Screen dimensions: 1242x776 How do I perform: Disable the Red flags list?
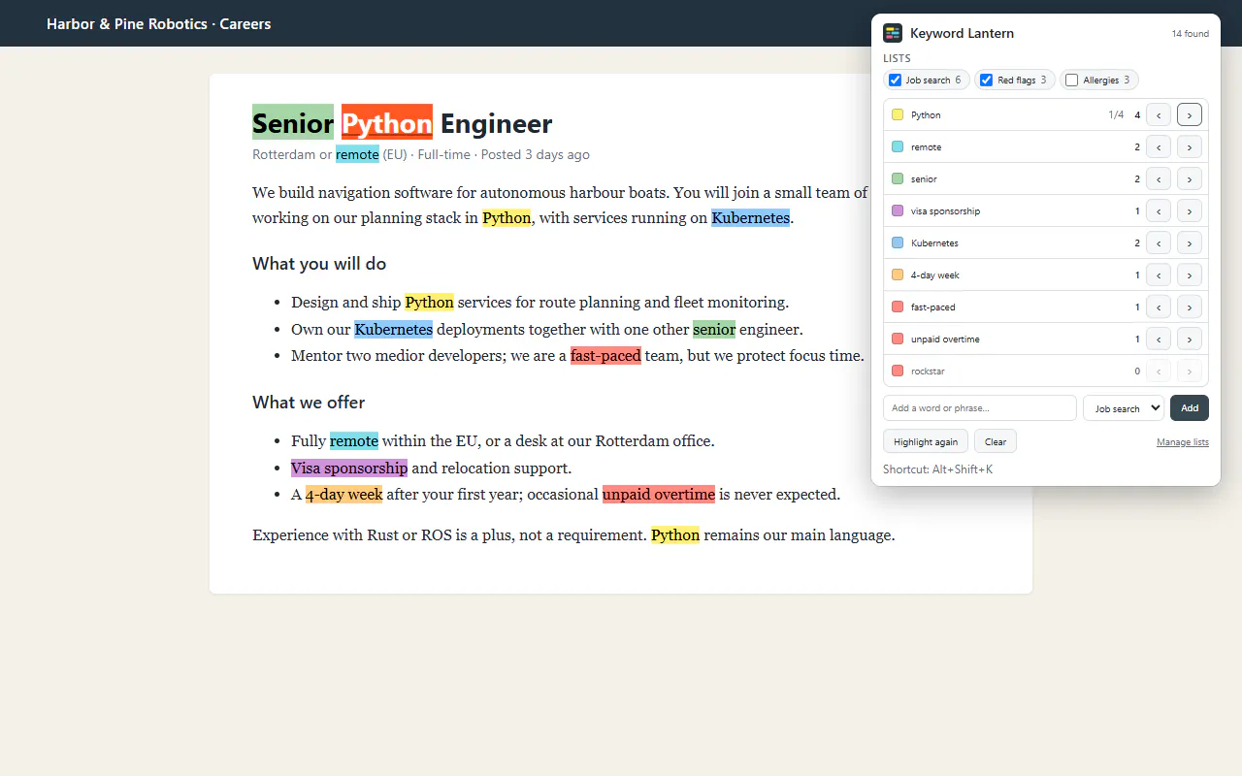[x=987, y=80]
